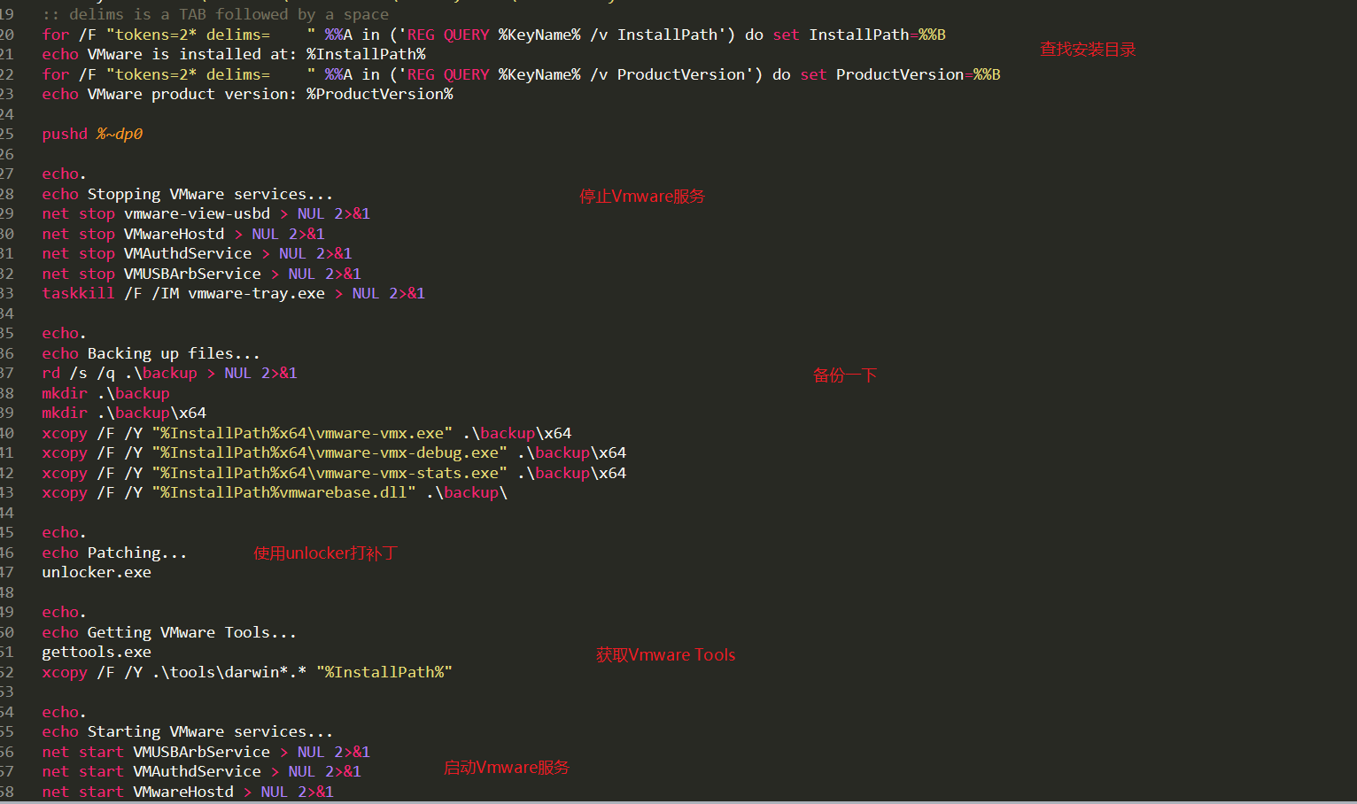Click the xcopy line for vmware-vmx.exe
1357x804 pixels.
coord(306,433)
